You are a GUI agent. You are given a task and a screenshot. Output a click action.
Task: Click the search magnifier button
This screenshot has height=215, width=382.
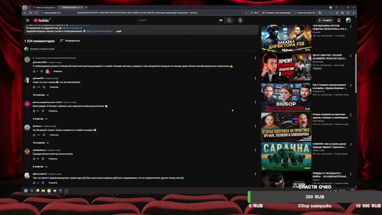coord(229,20)
